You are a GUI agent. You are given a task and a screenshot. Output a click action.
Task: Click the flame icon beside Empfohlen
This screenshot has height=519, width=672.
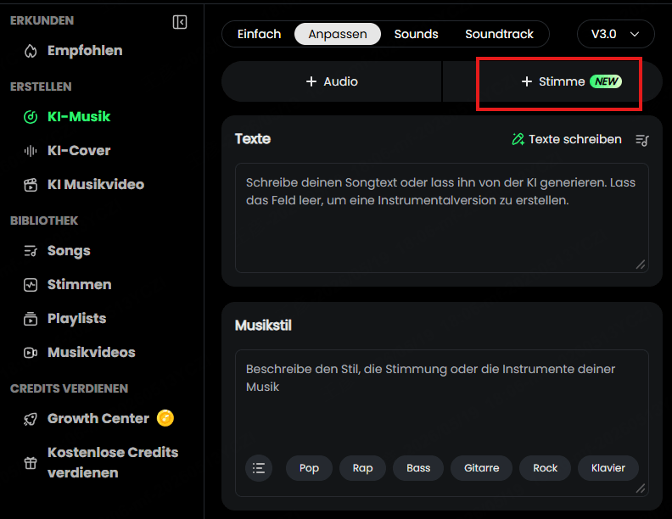(x=31, y=51)
